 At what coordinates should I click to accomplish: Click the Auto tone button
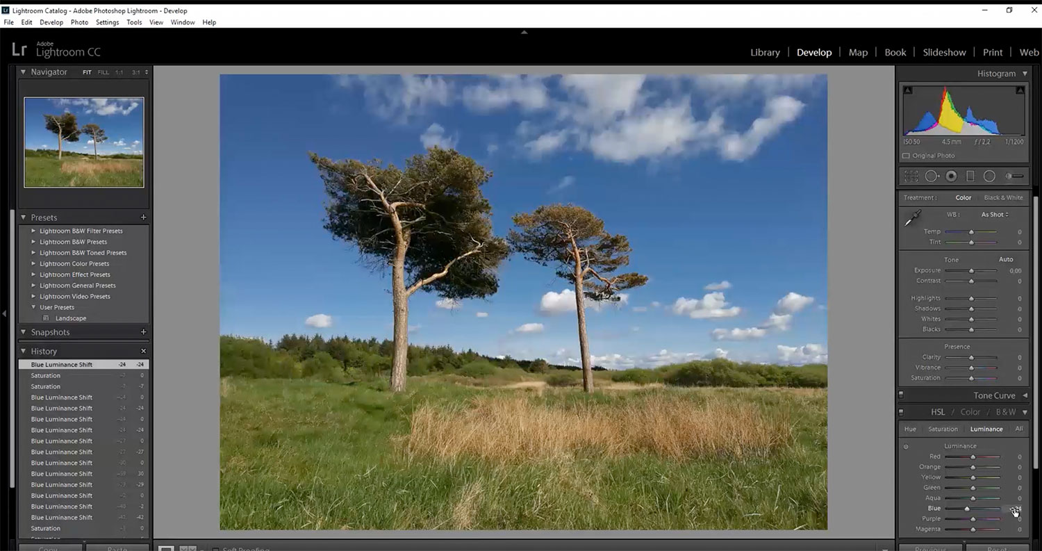[1005, 259]
